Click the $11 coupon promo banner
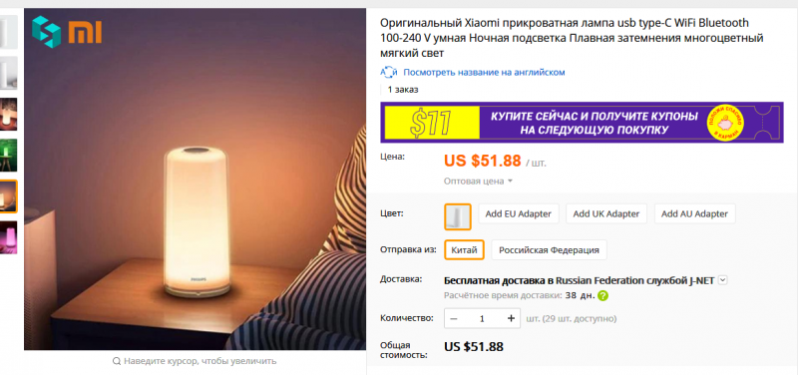Image resolution: width=798 pixels, height=375 pixels. [x=582, y=122]
